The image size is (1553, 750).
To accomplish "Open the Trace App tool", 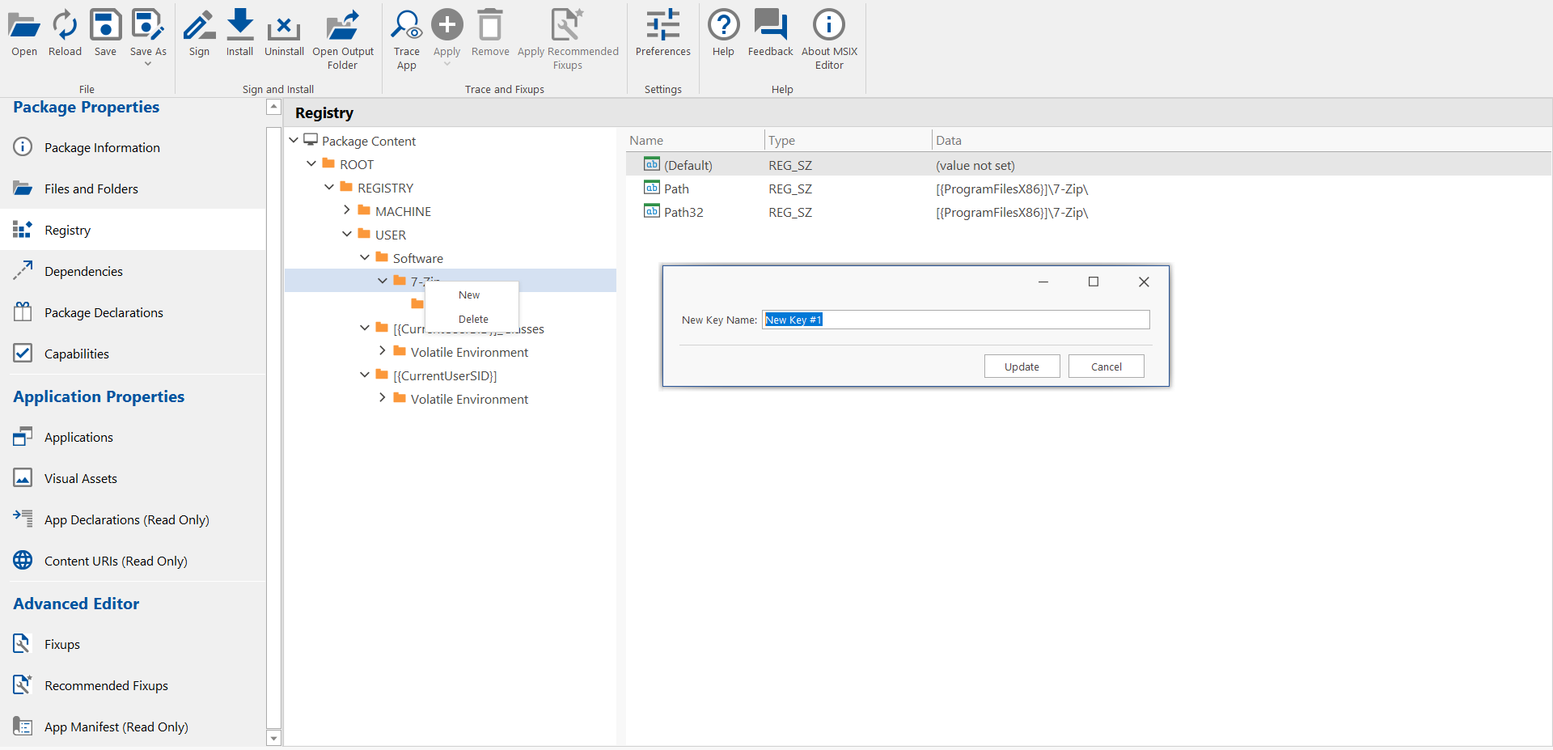I will (406, 27).
